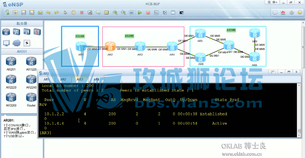Click the Undo arrow in toolbar
The height and width of the screenshot is (158, 305).
[48, 12]
